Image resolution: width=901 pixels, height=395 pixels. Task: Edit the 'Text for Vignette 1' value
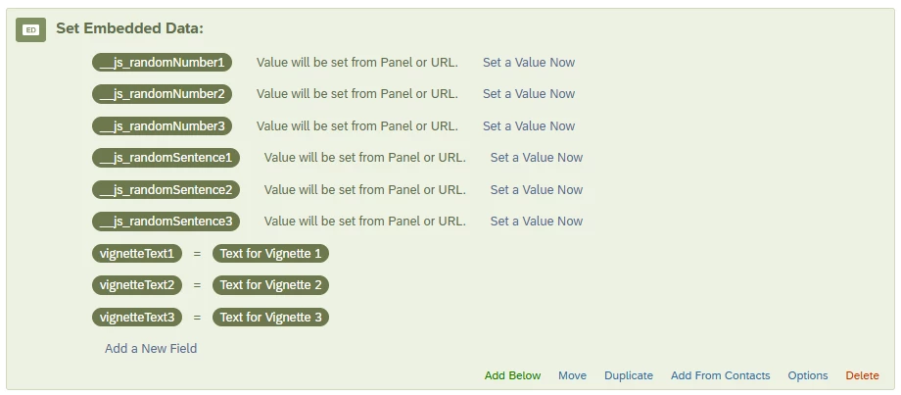tap(270, 254)
